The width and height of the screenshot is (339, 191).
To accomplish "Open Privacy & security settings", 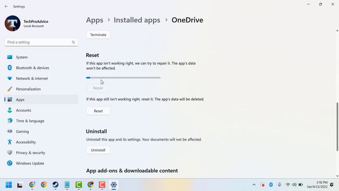I will (x=41, y=153).
